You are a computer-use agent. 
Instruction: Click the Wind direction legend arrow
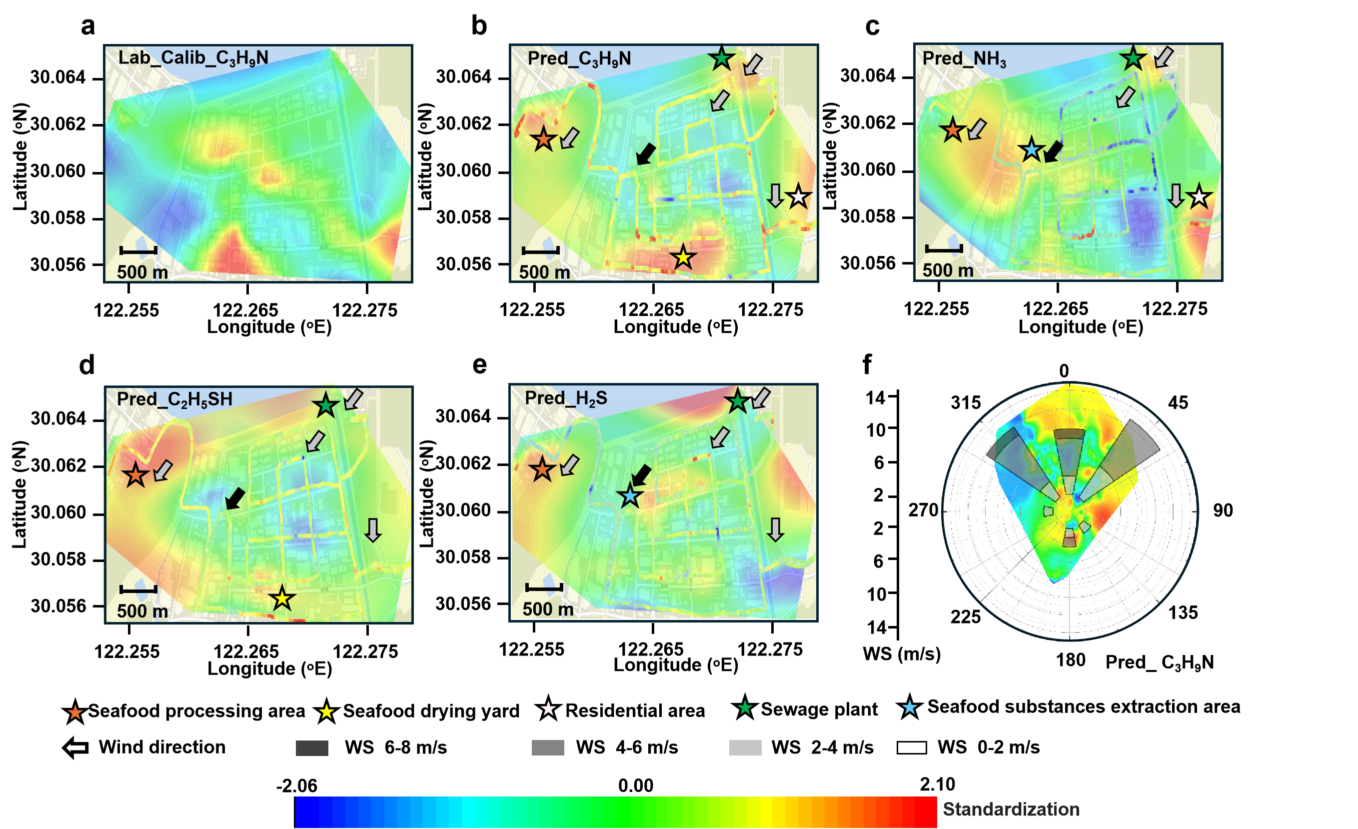pos(75,748)
